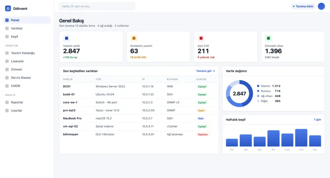
Task: Click the blue Toplam varlık card icon
Action: [66, 38]
